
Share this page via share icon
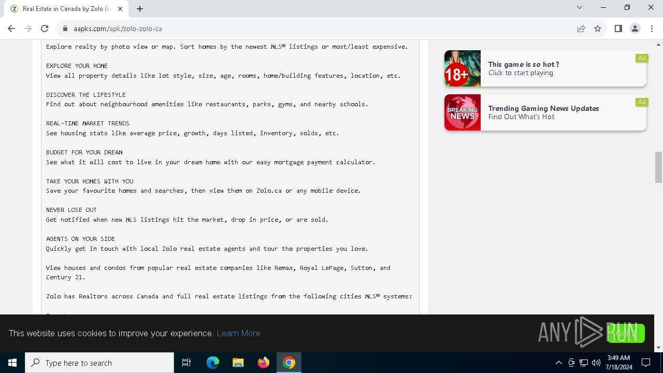(x=581, y=28)
